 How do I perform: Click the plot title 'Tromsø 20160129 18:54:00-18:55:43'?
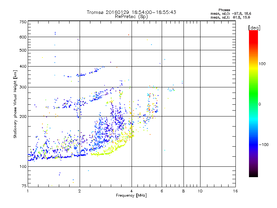(x=131, y=12)
